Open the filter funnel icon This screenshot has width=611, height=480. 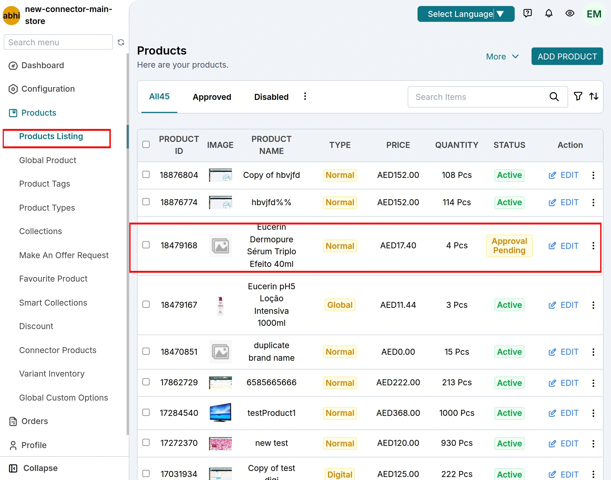coord(578,96)
